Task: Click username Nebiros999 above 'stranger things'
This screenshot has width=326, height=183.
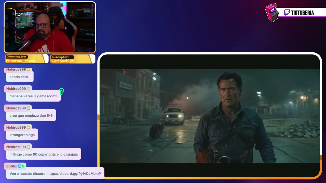Action: coord(16,127)
